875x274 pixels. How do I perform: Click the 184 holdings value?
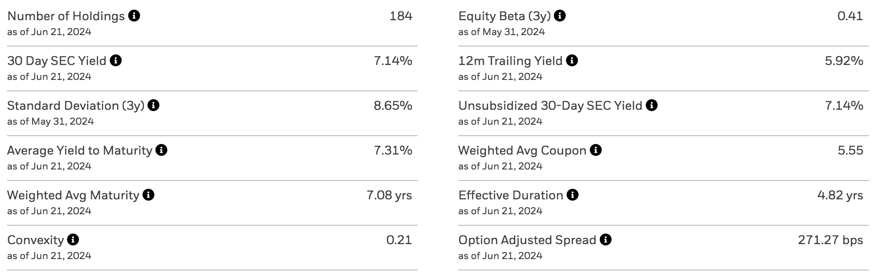(x=401, y=16)
